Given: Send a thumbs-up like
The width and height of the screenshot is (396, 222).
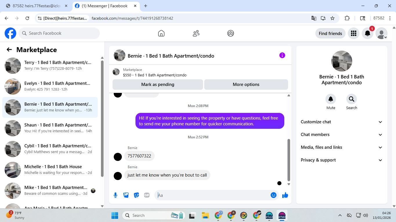Looking at the screenshot, I should point(285,195).
